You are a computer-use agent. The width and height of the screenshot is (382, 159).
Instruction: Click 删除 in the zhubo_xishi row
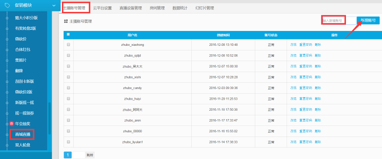point(318,77)
